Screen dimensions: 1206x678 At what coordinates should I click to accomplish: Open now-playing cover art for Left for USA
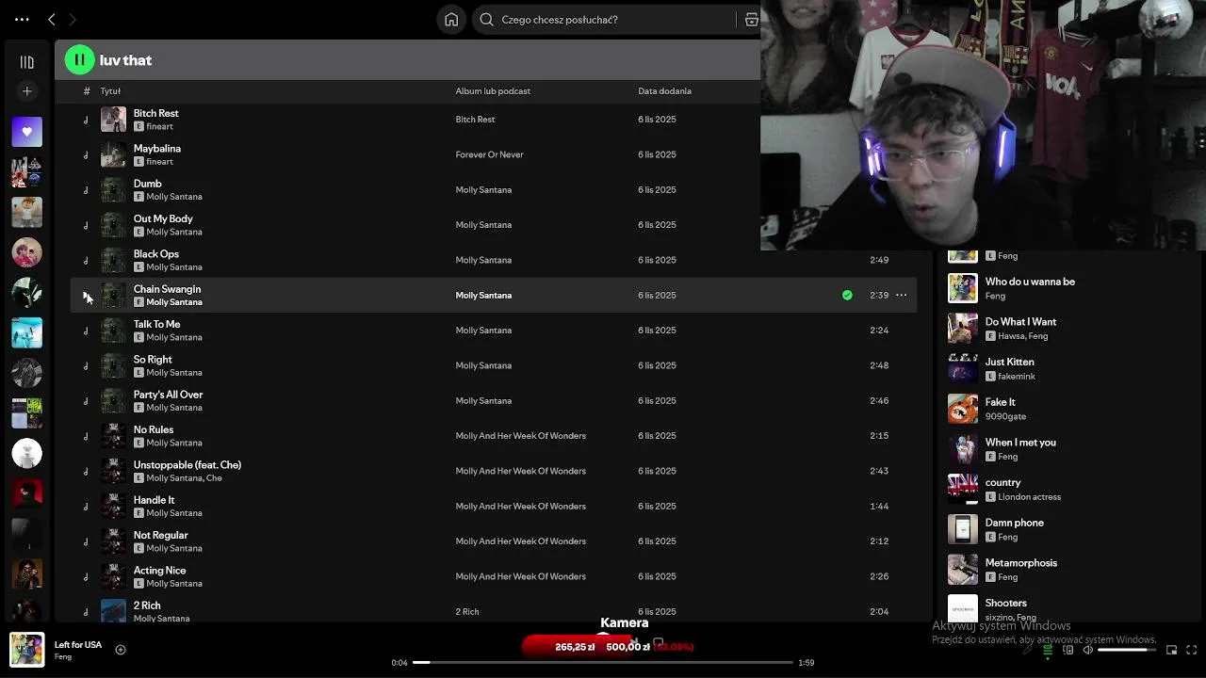[26, 650]
